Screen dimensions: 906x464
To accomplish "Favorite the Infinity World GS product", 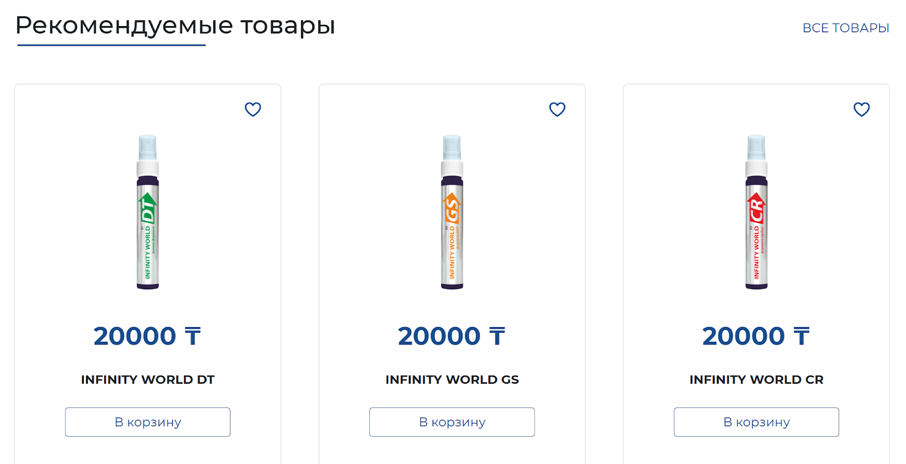I will click(x=557, y=109).
